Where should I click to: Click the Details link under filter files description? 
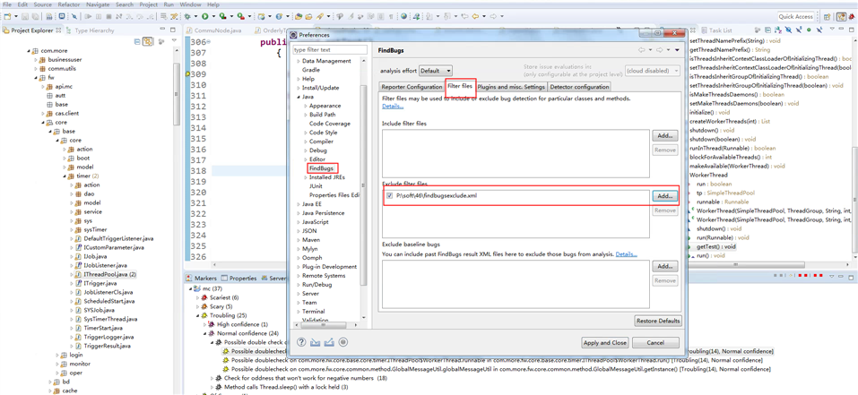(x=393, y=106)
